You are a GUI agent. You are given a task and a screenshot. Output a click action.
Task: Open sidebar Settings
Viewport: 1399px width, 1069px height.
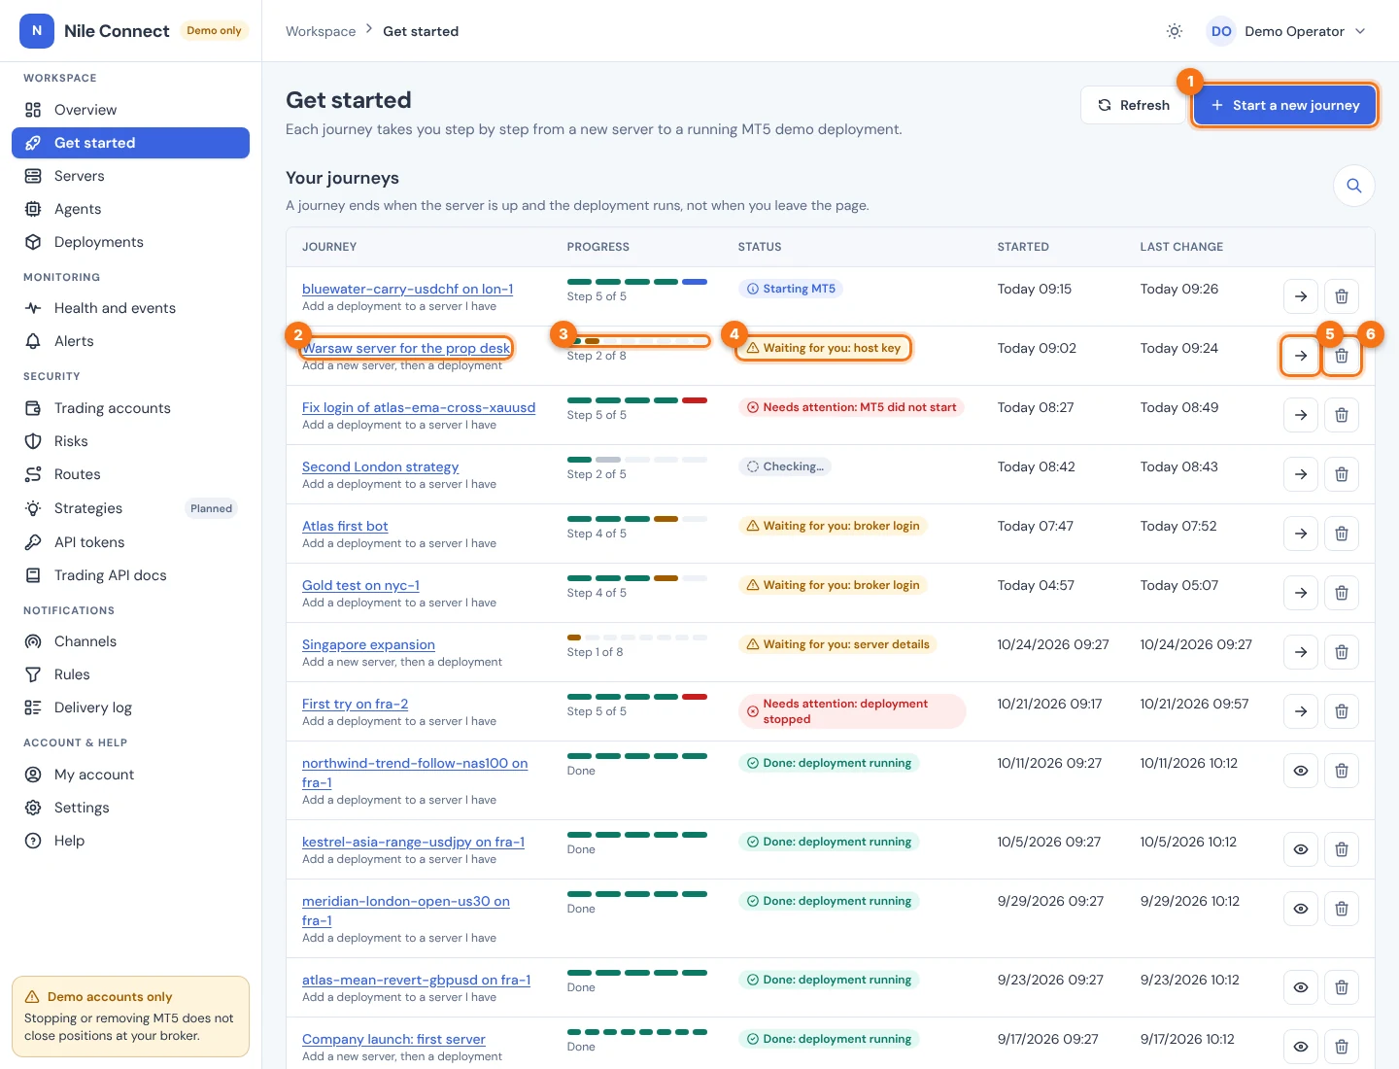(x=130, y=808)
